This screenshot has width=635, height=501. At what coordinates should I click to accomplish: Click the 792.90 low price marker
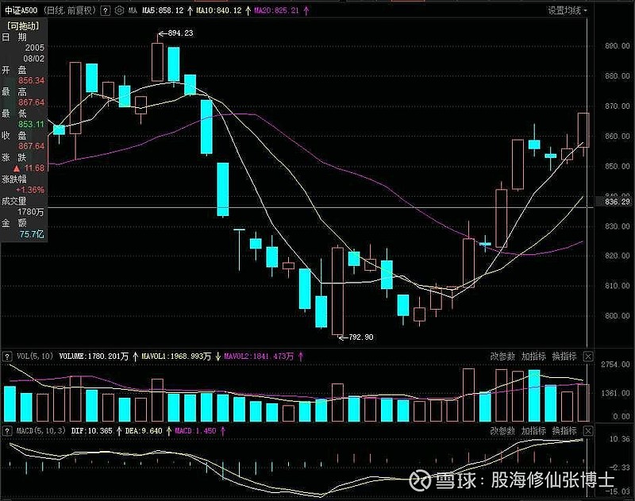(x=360, y=337)
